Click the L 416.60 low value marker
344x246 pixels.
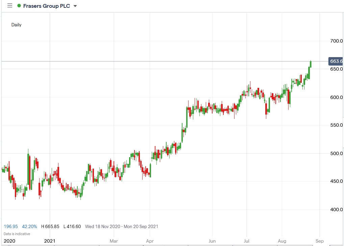pos(72,226)
